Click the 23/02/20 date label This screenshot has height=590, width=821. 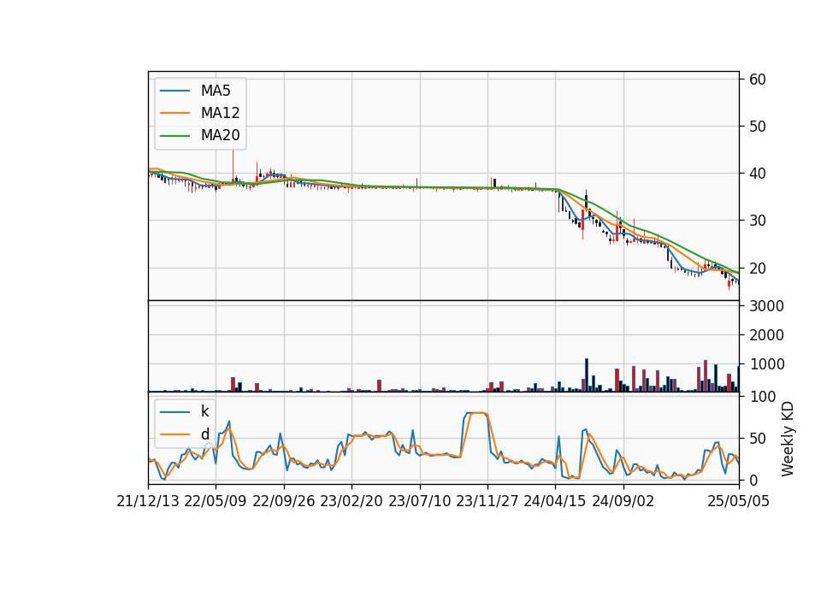[x=351, y=501]
